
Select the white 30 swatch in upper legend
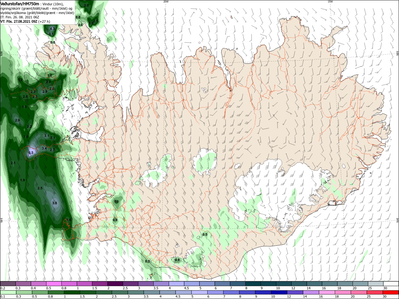[x=391, y=284]
